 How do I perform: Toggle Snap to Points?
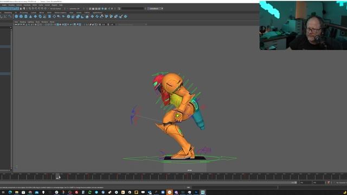[x=36, y=9]
